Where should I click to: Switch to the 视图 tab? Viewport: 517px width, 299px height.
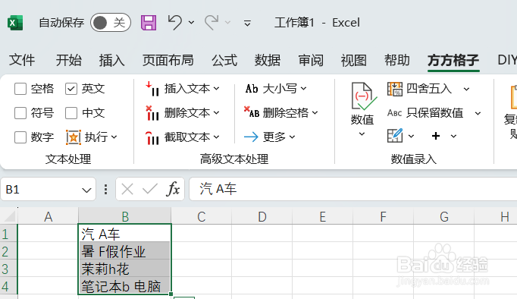pos(354,61)
